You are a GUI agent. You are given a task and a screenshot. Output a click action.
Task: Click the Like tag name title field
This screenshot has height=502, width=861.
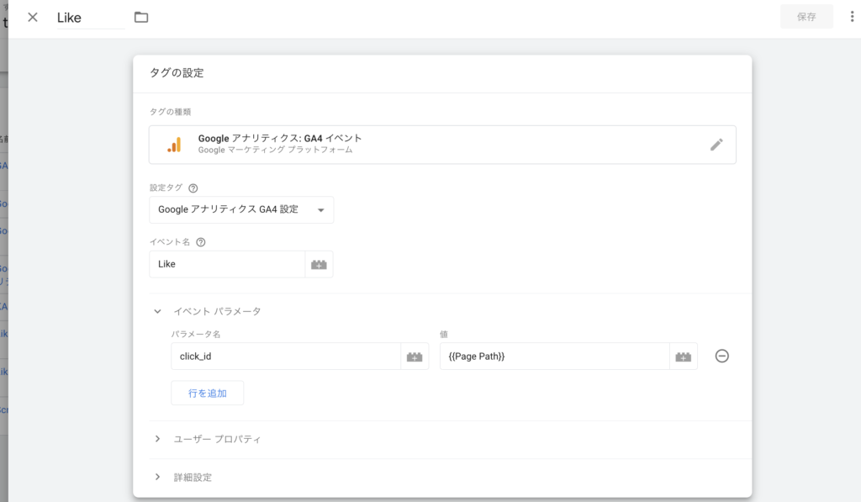point(91,18)
